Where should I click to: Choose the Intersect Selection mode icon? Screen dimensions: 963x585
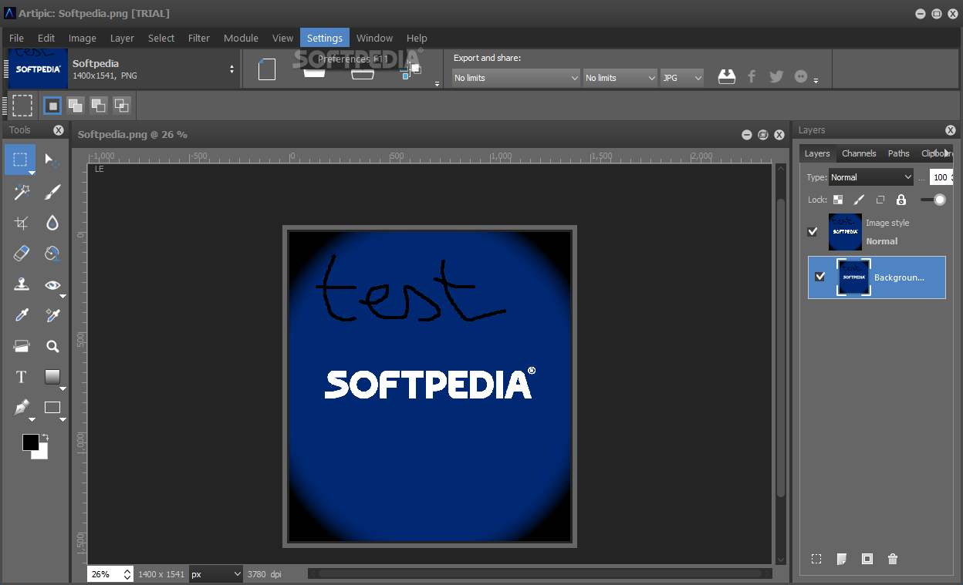(121, 105)
